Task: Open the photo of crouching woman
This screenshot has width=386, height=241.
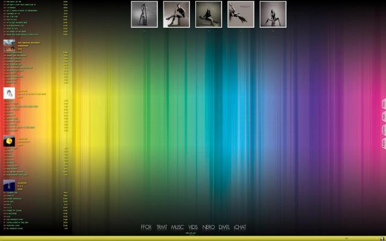Action: point(273,14)
